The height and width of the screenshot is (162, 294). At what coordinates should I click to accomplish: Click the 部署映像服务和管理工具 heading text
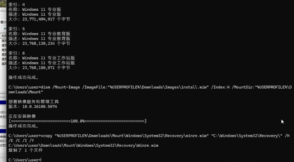point(33,102)
